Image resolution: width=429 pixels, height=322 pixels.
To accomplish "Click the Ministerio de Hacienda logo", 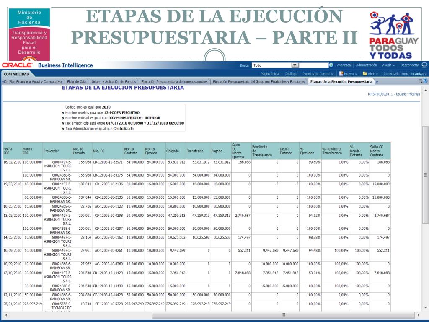I will [29, 34].
